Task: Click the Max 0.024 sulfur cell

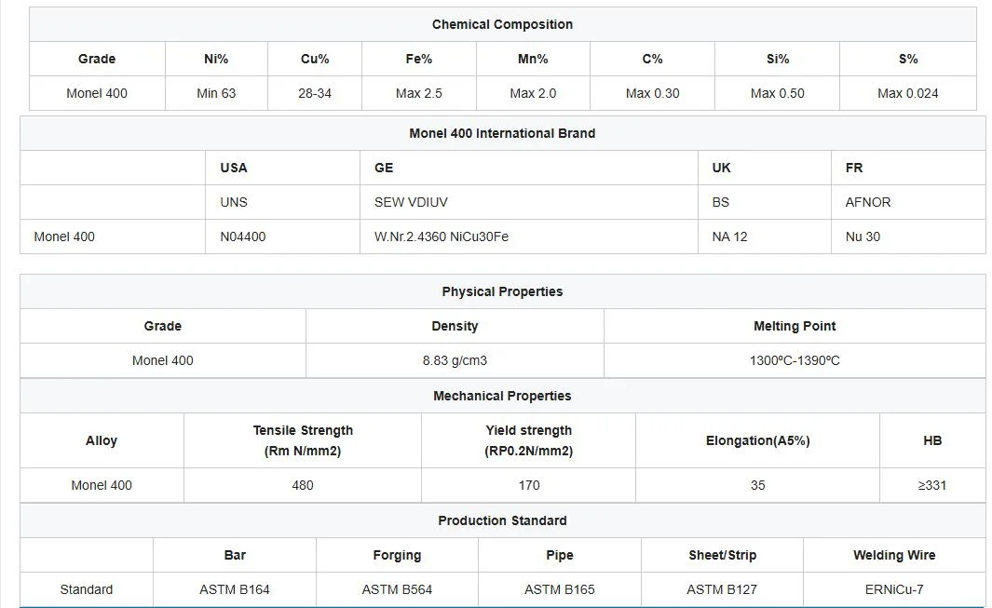Action: click(907, 93)
